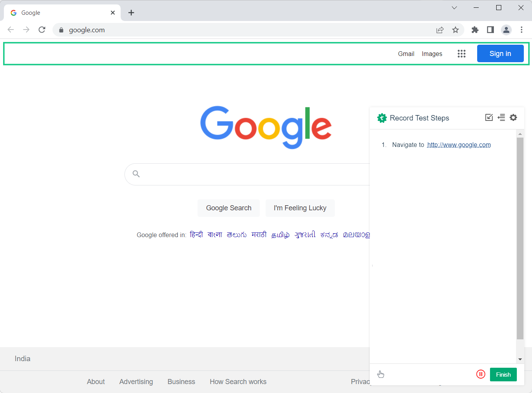Click the Record Test Steps logo
The width and height of the screenshot is (532, 393).
[x=382, y=118]
